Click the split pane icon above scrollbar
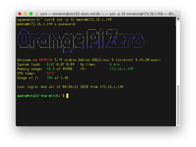 [x=178, y=19]
